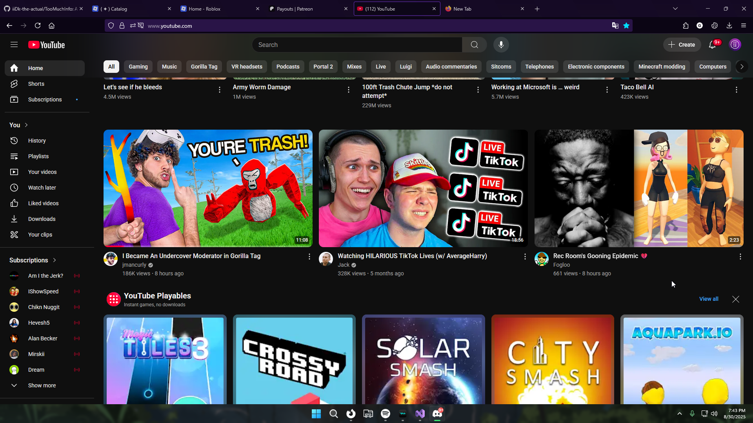The height and width of the screenshot is (423, 753).
Task: Click the address bar URL
Action: click(x=170, y=26)
